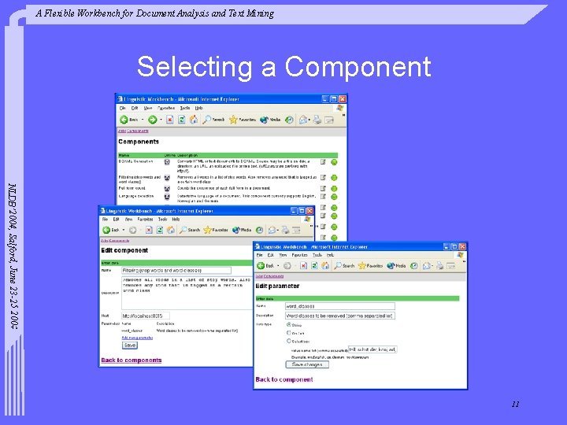Click Description textarea in Edit component

187,293
